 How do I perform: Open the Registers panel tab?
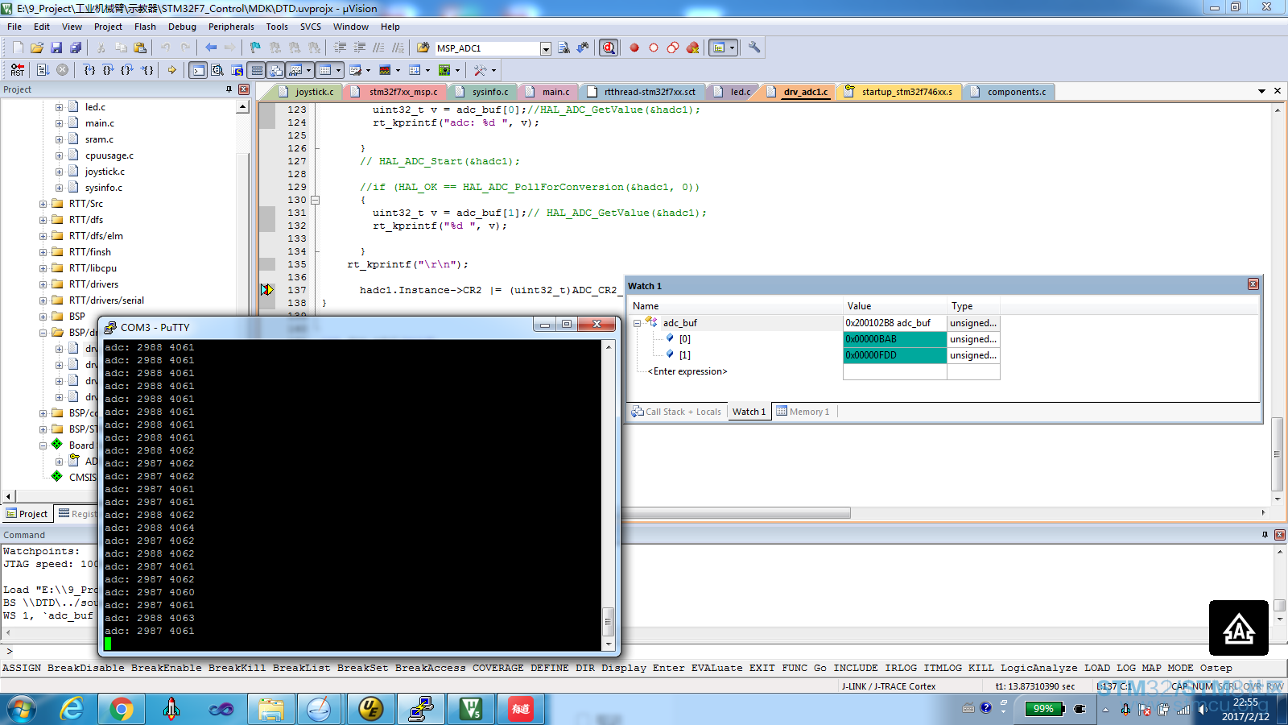(x=77, y=514)
